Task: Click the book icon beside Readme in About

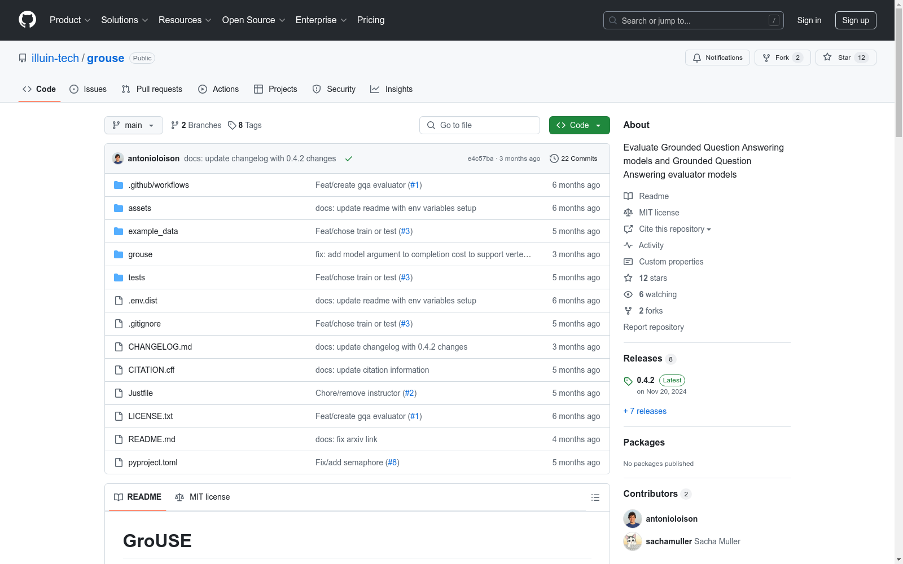Action: 628,196
